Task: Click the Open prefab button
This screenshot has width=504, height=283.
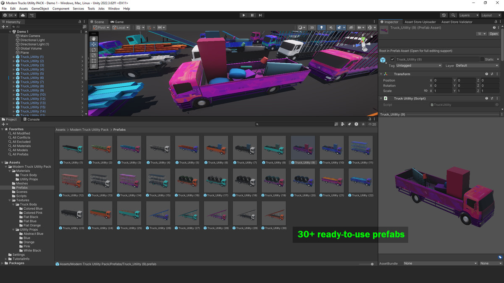Action: pyautogui.click(x=493, y=34)
